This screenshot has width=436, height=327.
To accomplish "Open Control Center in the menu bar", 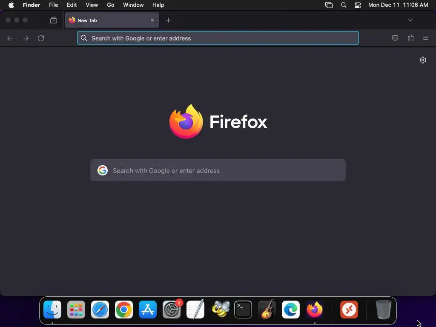I will tap(358, 5).
